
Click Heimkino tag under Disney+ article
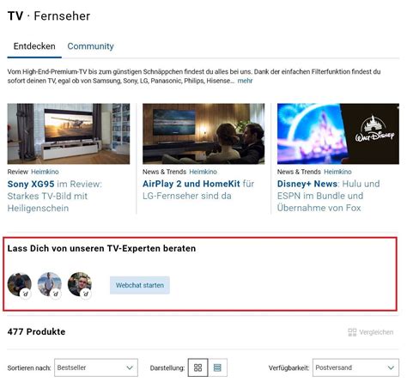pyautogui.click(x=337, y=172)
